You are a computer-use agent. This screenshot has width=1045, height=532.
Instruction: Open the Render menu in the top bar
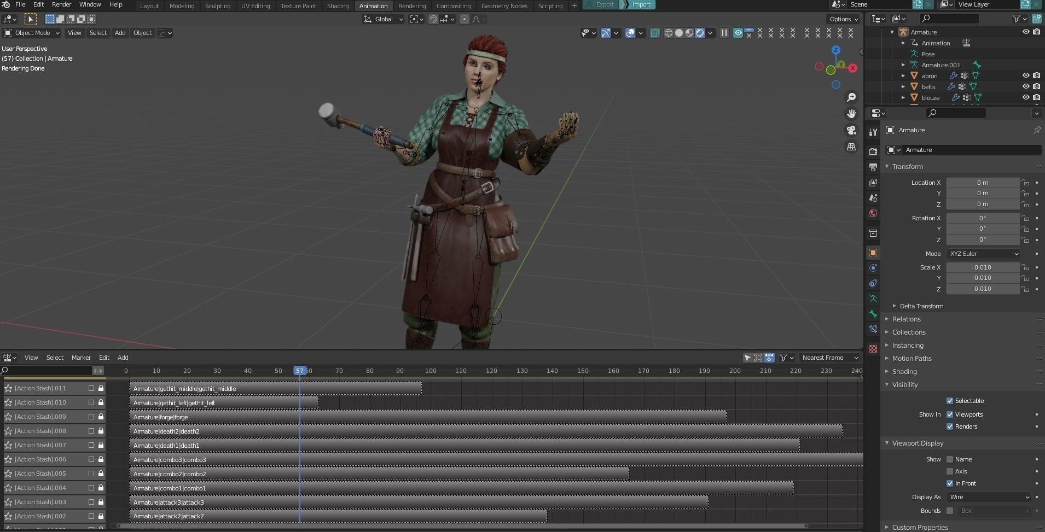point(61,4)
